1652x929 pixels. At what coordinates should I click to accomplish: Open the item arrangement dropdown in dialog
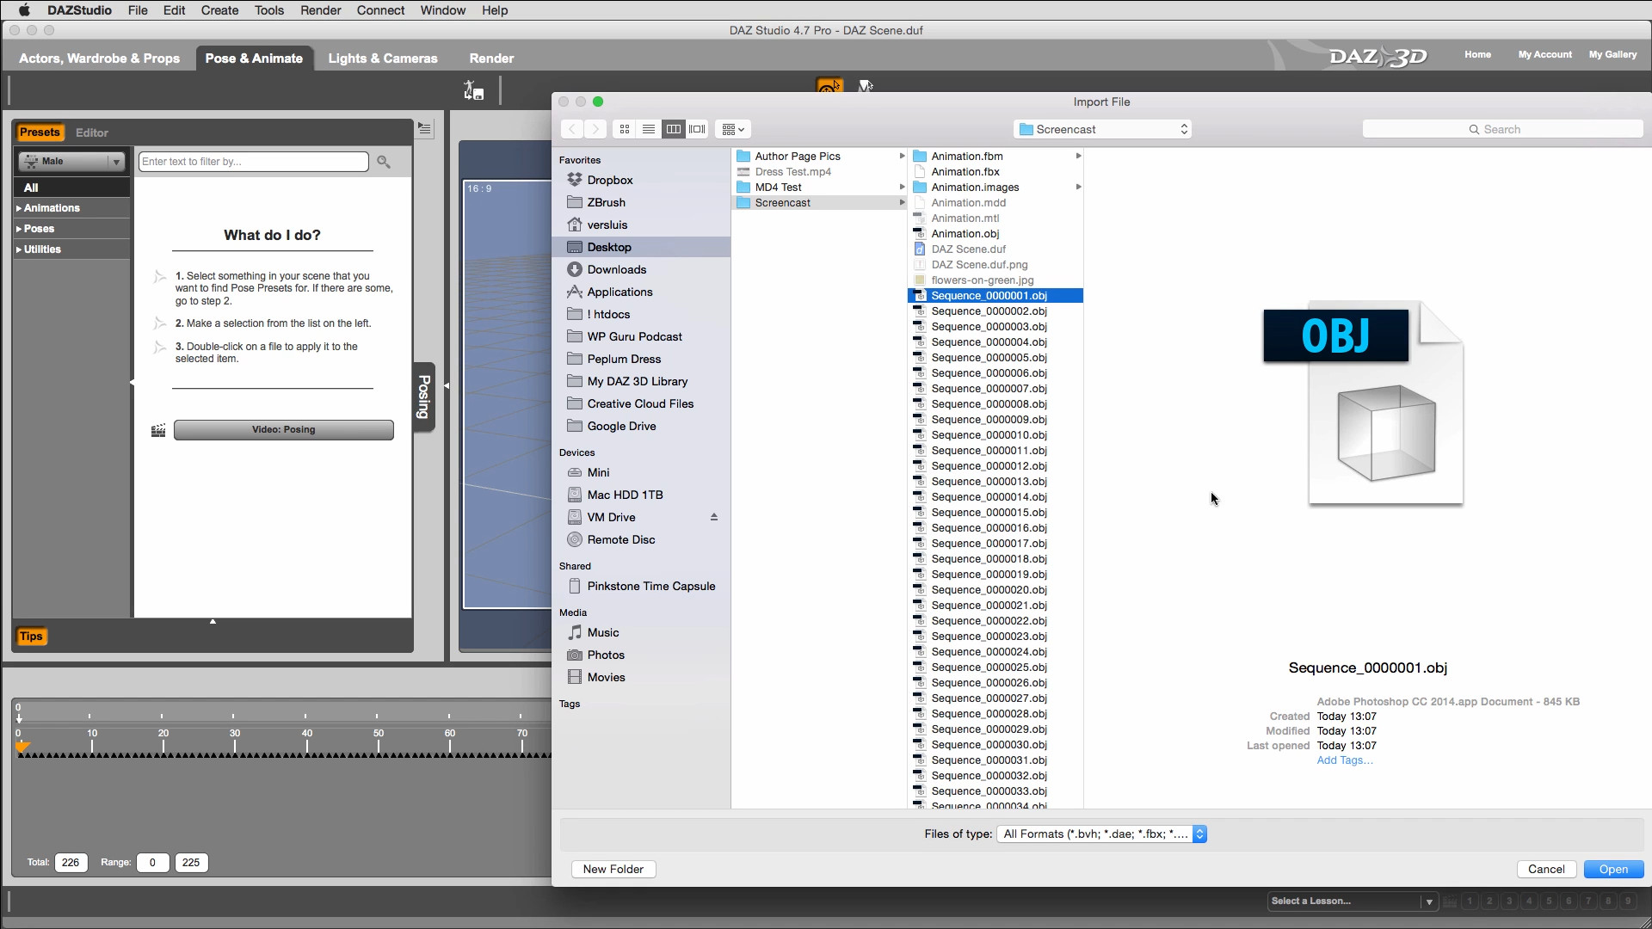[733, 129]
